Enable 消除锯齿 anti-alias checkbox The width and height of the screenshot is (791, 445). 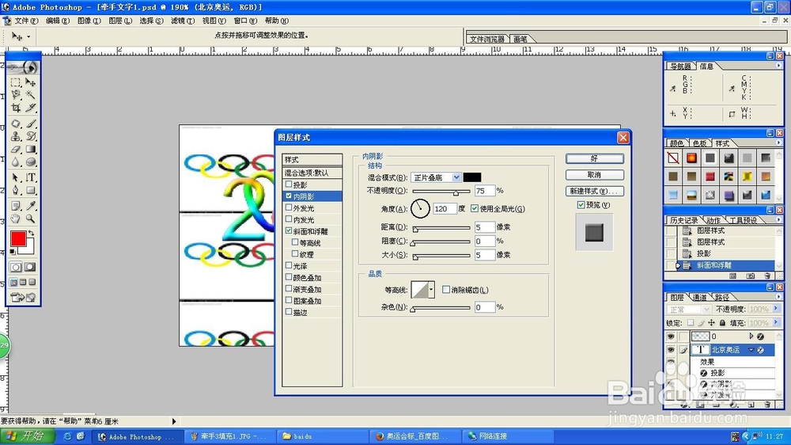[x=446, y=290]
